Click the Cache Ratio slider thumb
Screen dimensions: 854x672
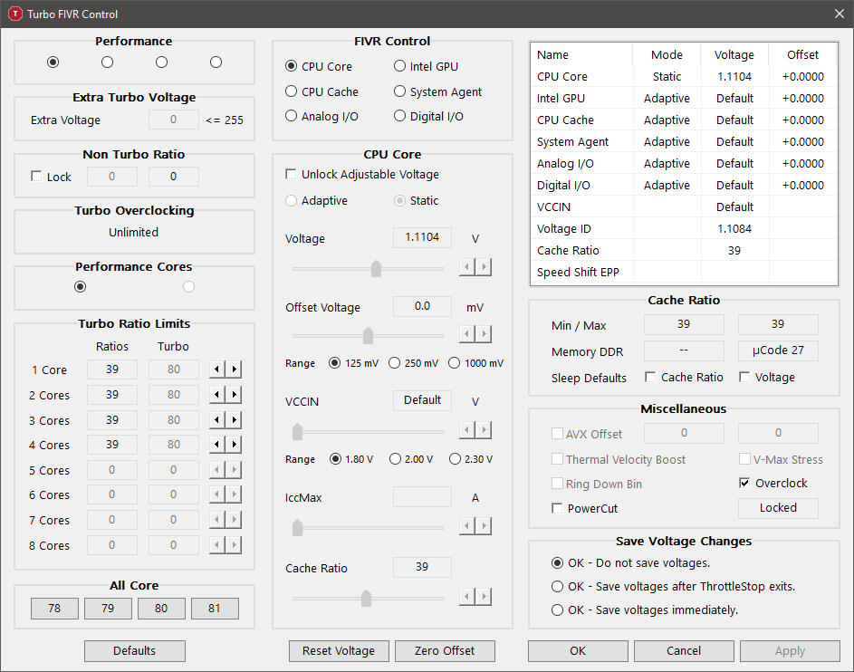pos(366,598)
